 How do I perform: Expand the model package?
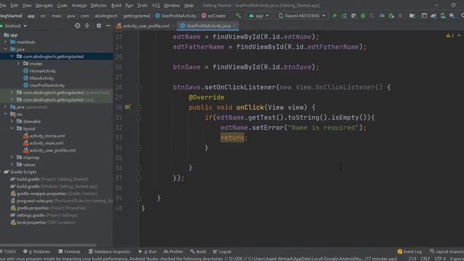(x=18, y=64)
